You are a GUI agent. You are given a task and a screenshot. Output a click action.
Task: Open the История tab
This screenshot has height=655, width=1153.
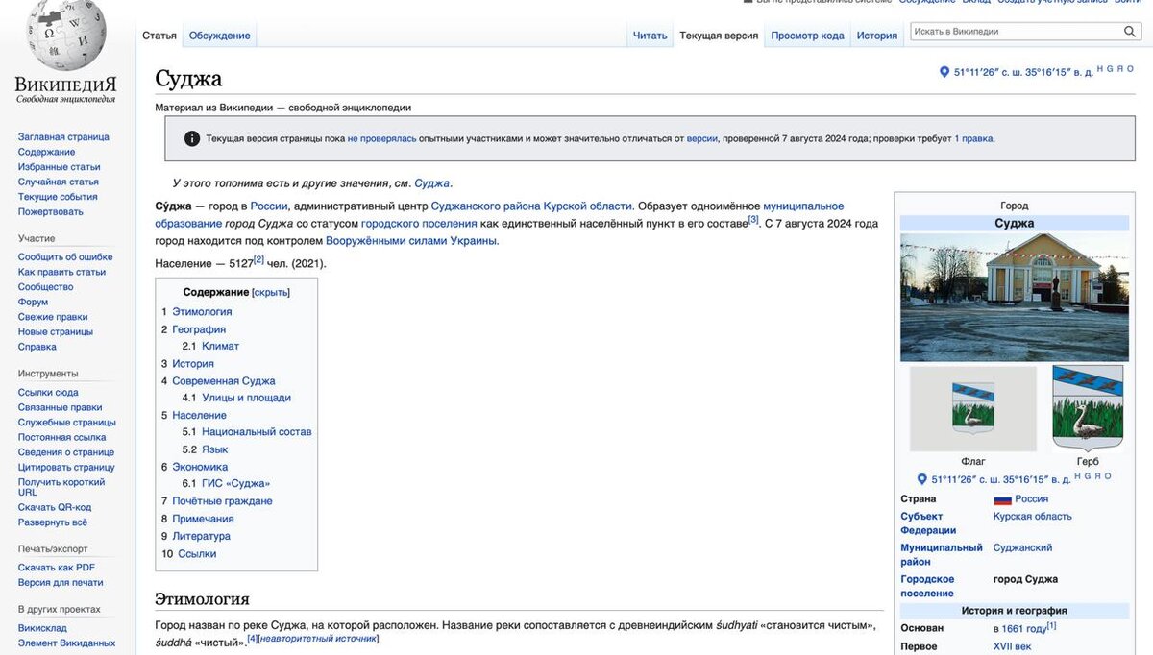(877, 36)
